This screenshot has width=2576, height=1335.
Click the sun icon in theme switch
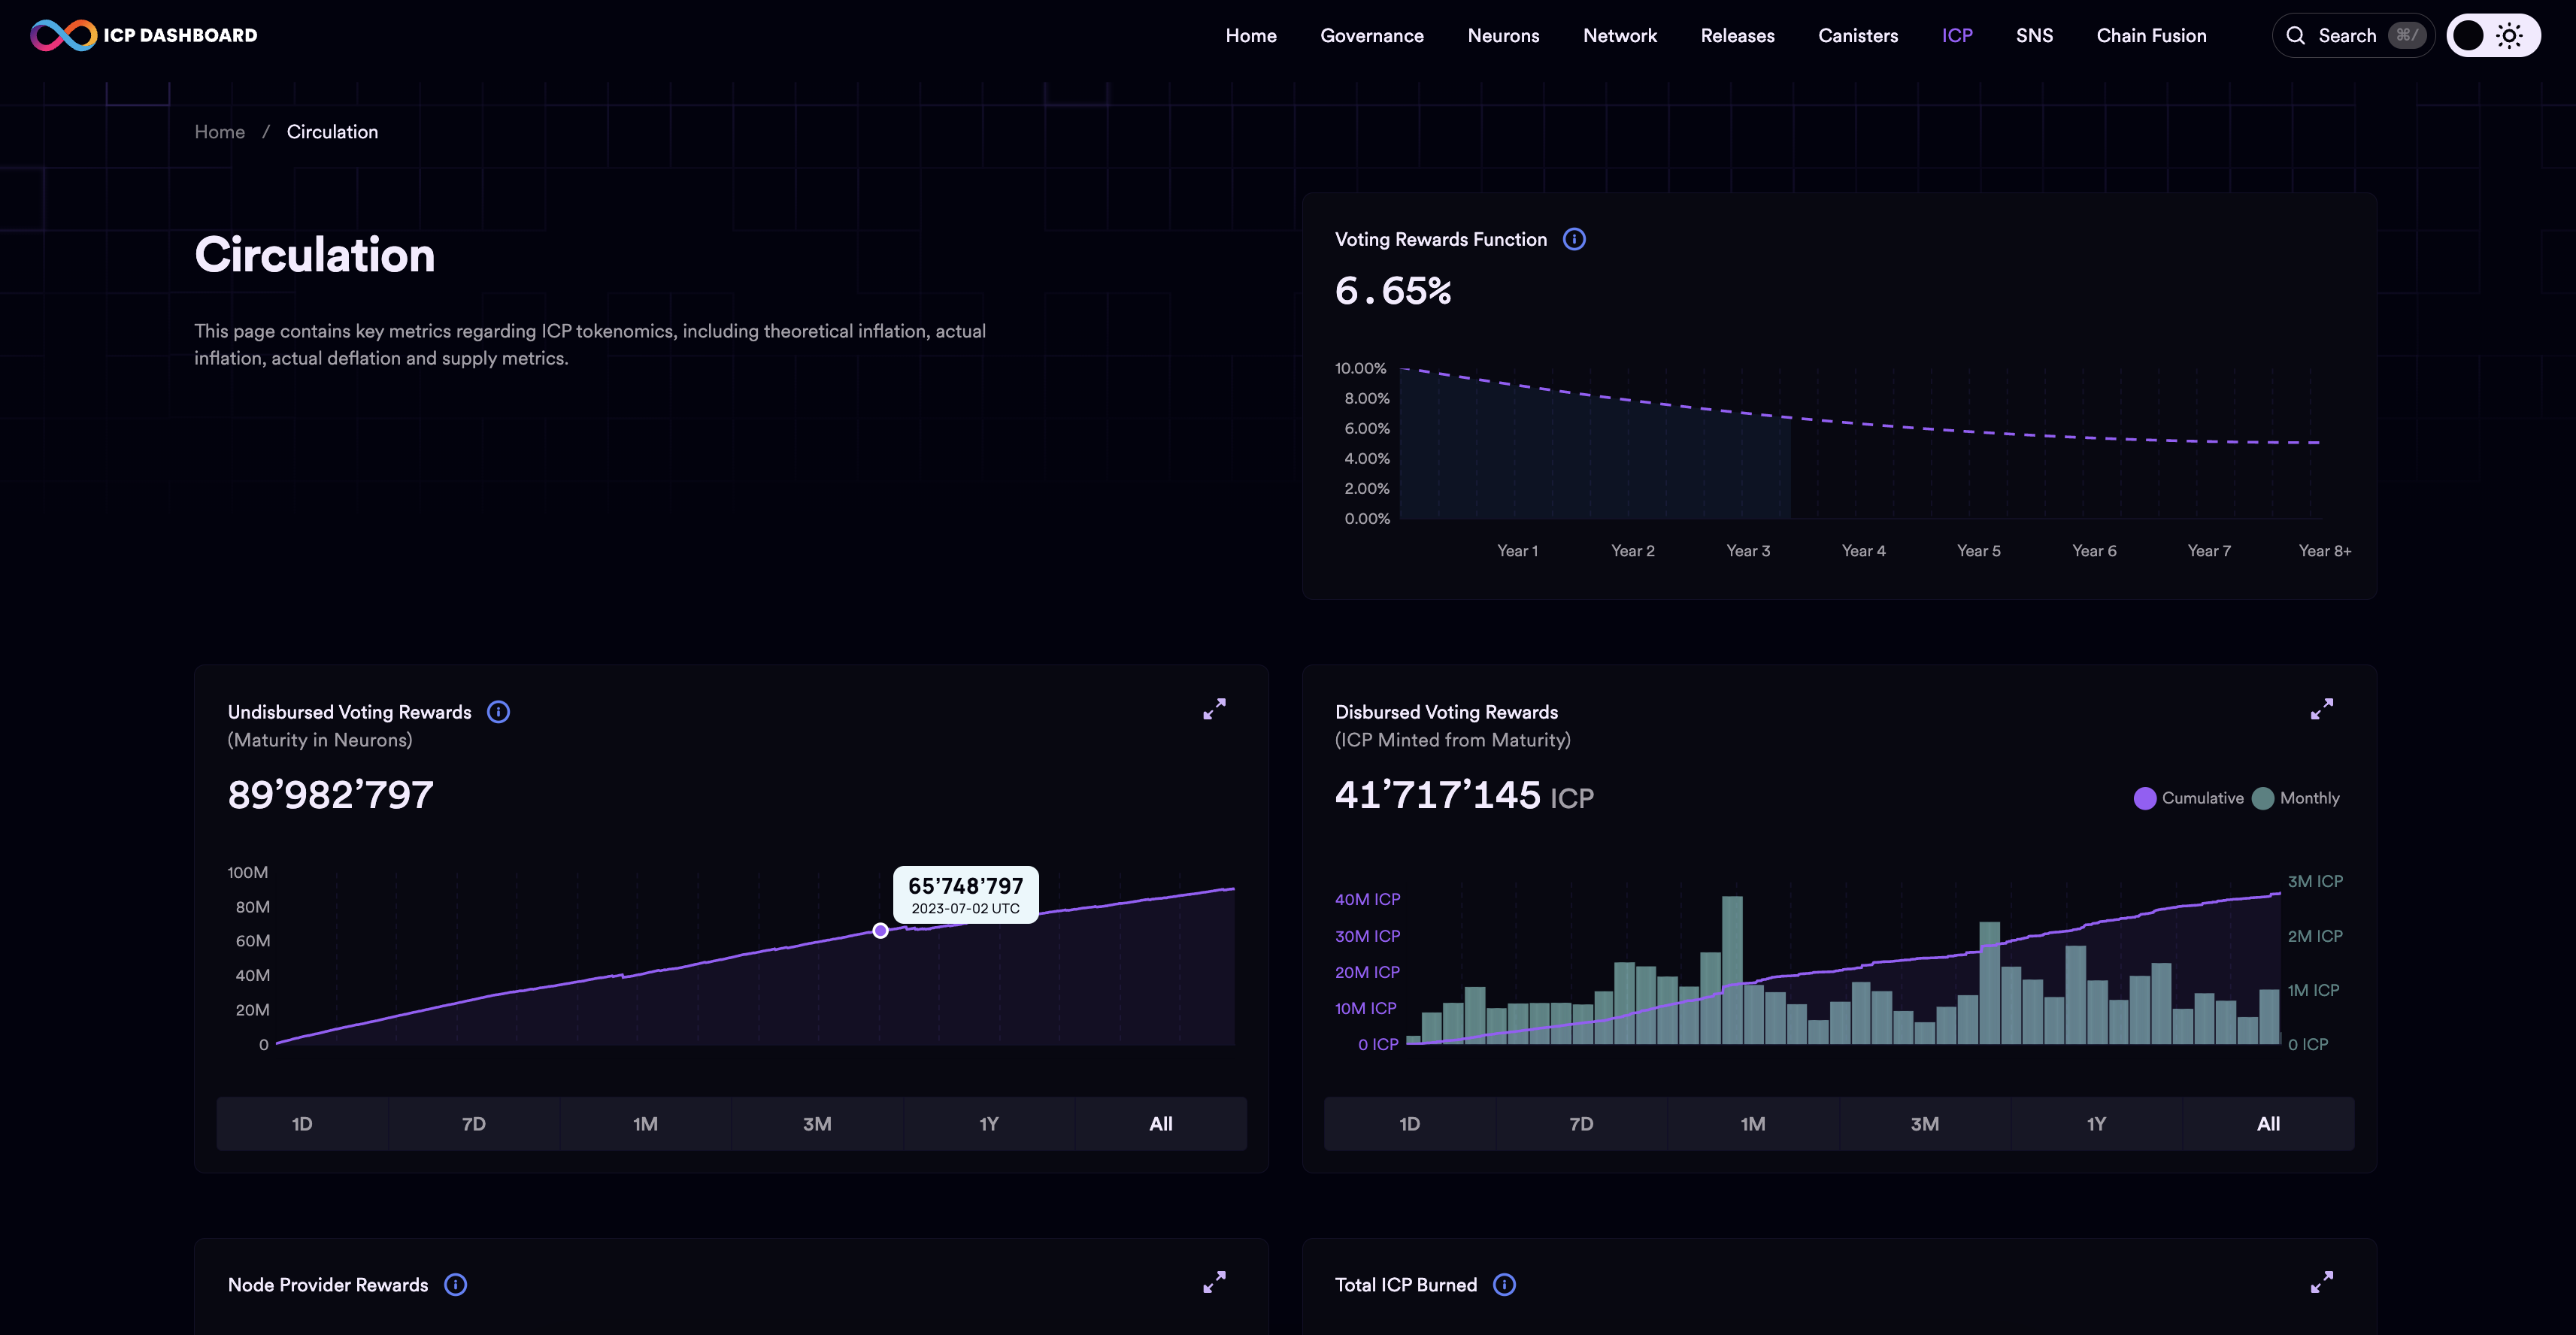click(2509, 36)
